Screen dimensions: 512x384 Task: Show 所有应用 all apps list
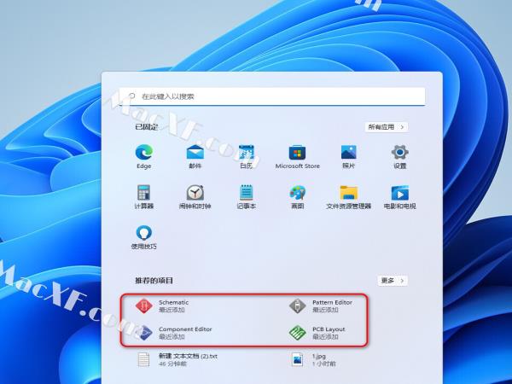387,126
